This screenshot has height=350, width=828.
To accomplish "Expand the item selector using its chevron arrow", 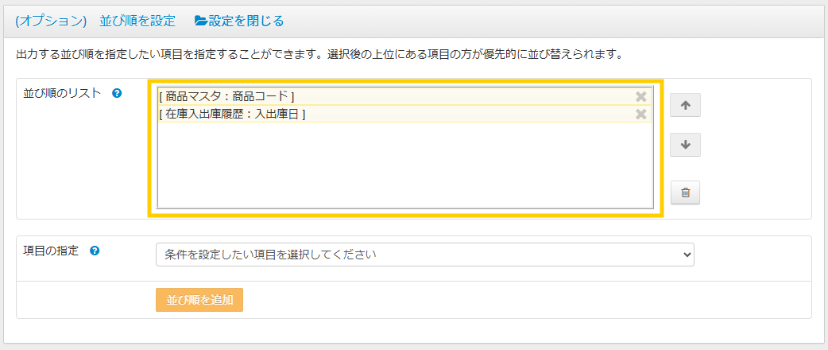I will coord(686,255).
